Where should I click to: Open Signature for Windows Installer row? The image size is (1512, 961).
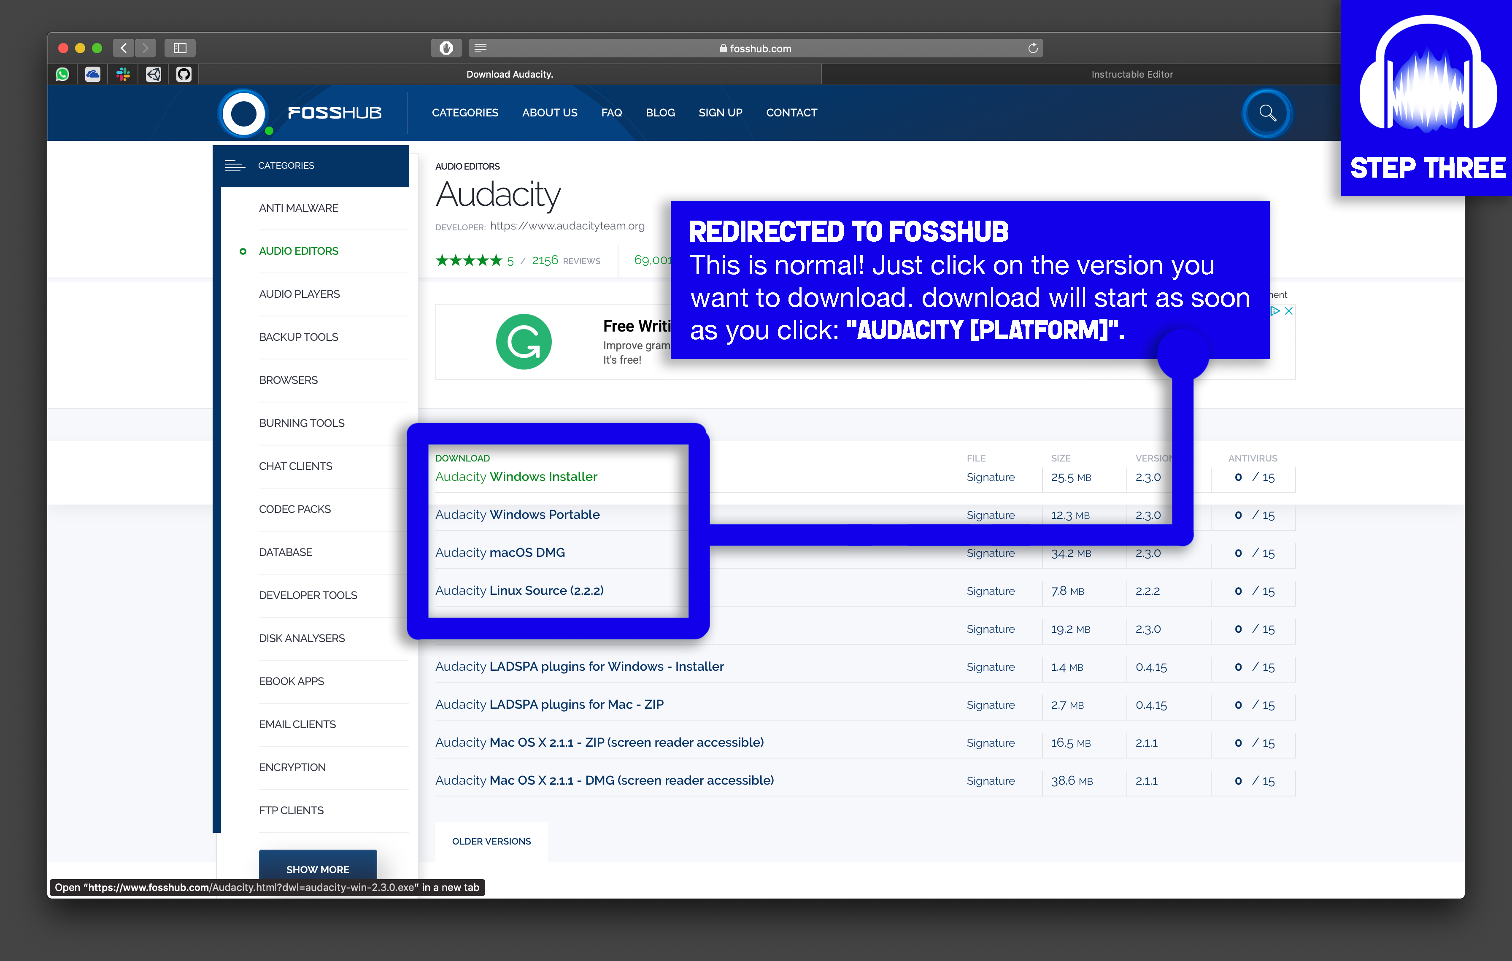(x=990, y=478)
